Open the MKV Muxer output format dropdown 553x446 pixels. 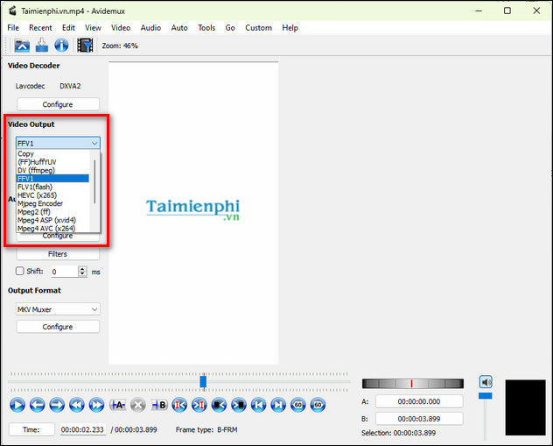[x=58, y=309]
